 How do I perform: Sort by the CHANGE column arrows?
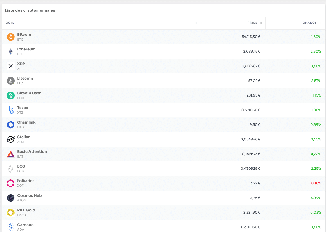coord(320,23)
